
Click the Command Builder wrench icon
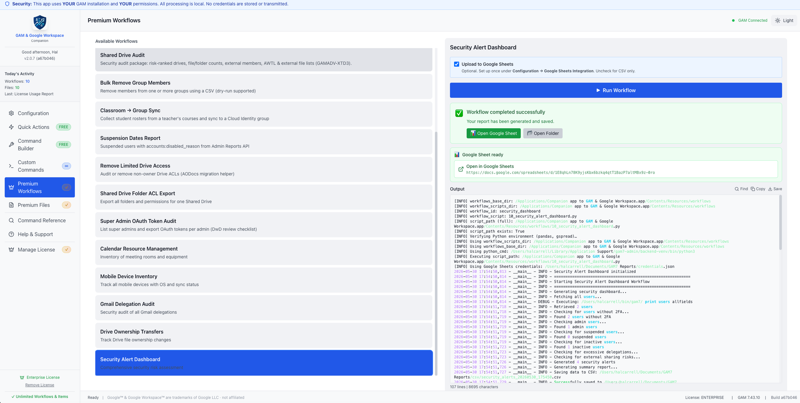coord(11,145)
